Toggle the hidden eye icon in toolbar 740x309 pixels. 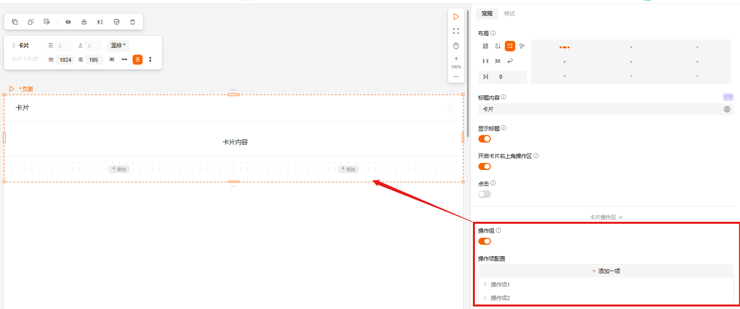pyautogui.click(x=68, y=22)
